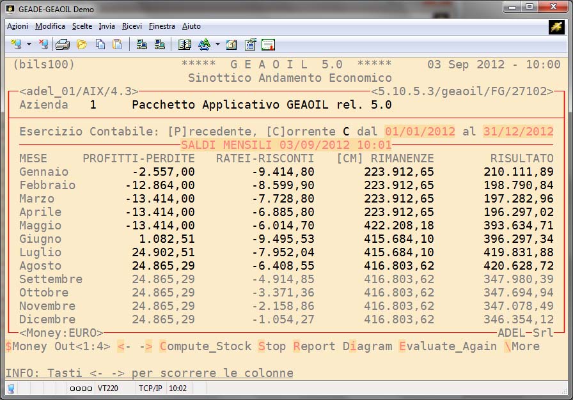Click the open folder icon
Viewport: 573px width, 400px height.
tap(82, 45)
